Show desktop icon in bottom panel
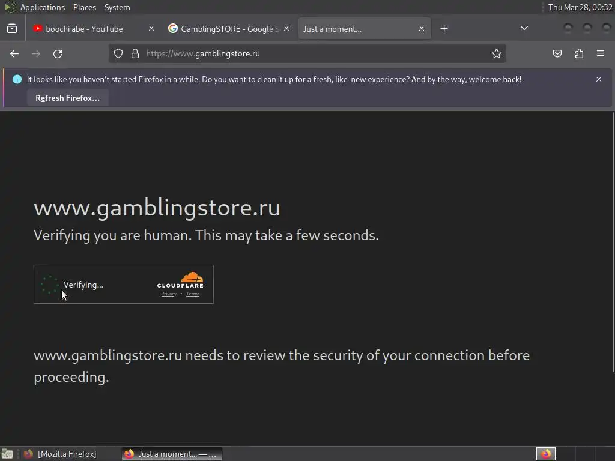The width and height of the screenshot is (615, 461). (7, 454)
